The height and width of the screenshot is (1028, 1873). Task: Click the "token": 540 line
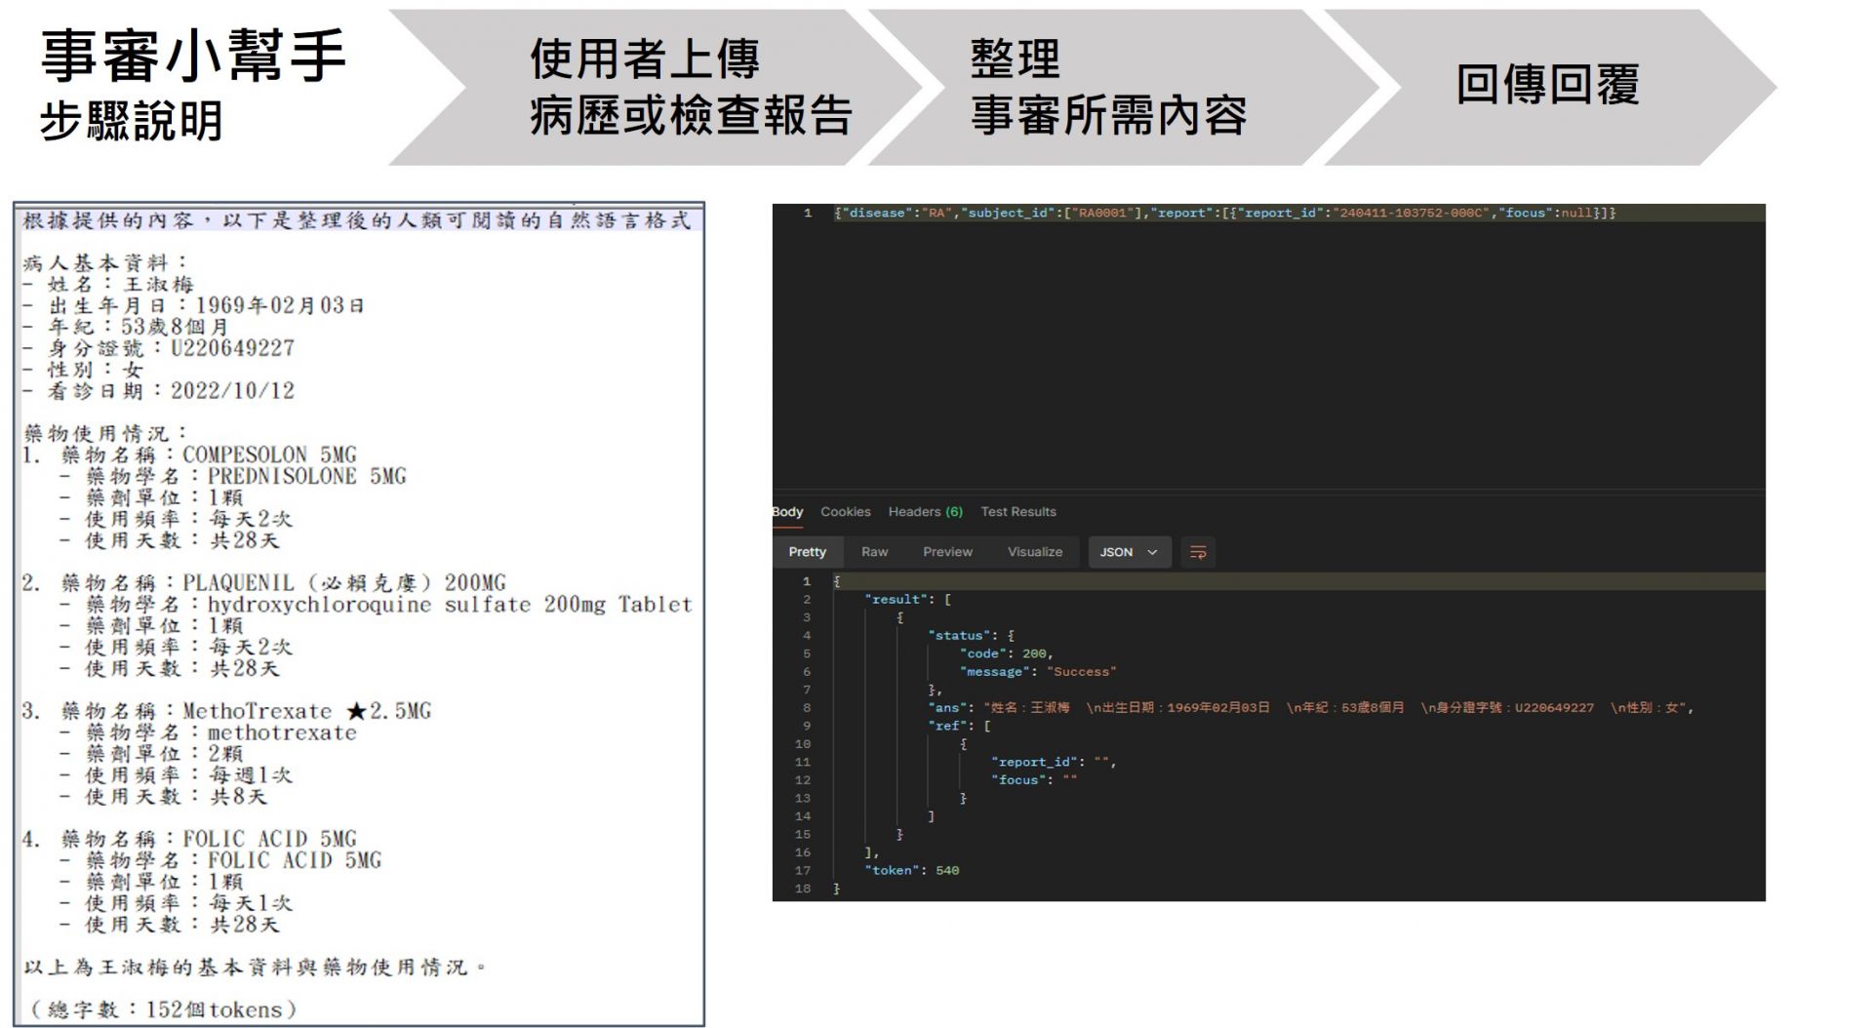pos(911,870)
